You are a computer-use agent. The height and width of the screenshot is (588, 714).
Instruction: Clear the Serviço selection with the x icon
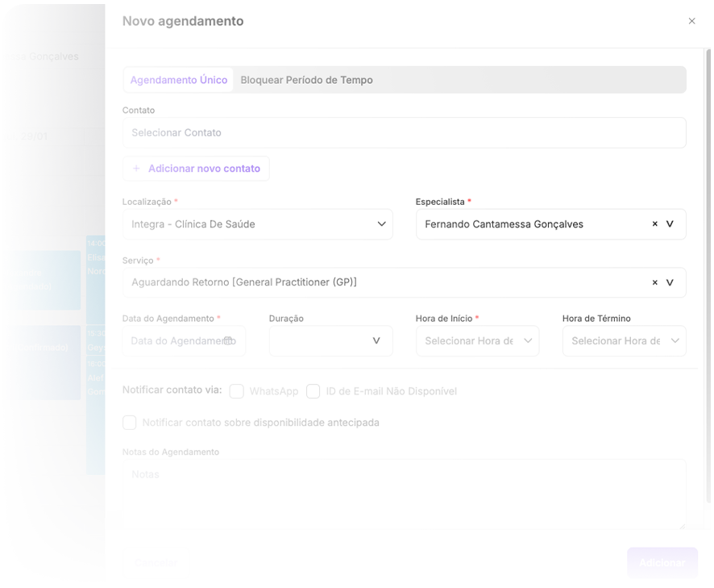click(654, 283)
